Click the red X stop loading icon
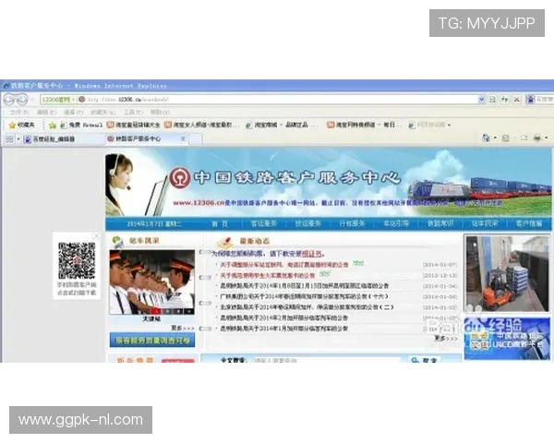The height and width of the screenshot is (443, 554). tap(517, 100)
